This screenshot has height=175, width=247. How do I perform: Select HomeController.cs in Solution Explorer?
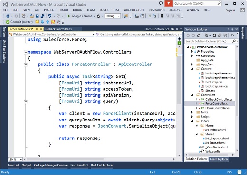coord(218,108)
